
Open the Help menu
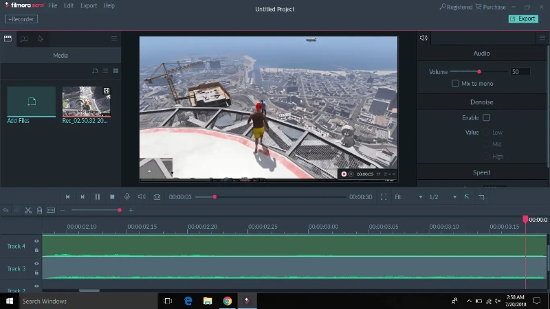click(109, 5)
